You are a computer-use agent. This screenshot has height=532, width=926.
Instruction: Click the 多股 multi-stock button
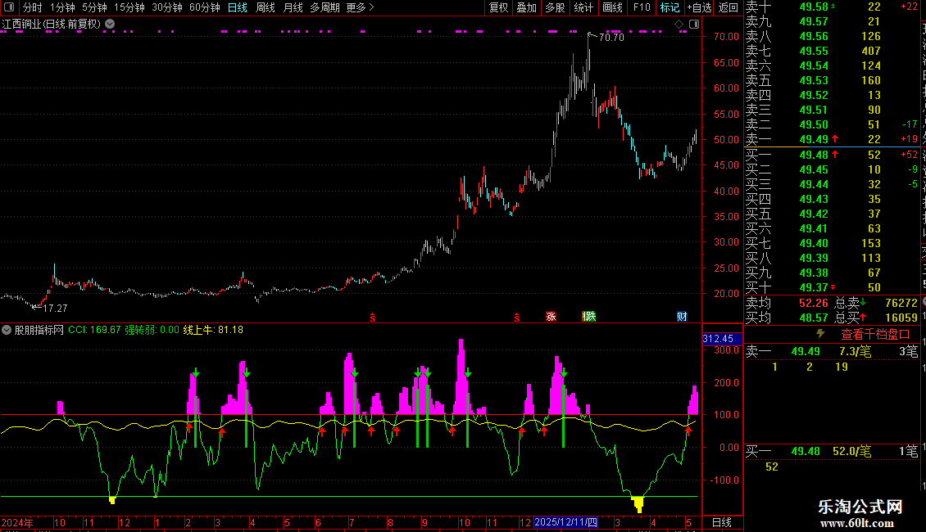click(x=555, y=7)
